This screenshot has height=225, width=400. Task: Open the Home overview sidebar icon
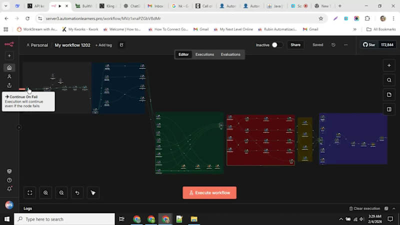[x=9, y=67]
